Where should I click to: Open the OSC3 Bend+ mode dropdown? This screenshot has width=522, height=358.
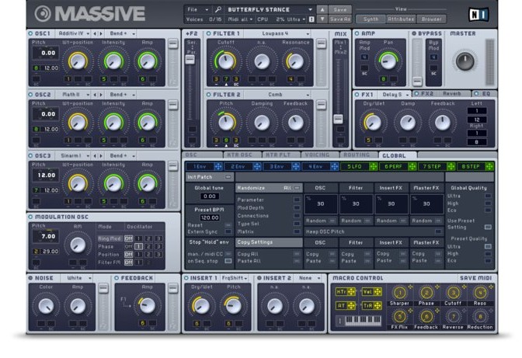click(122, 156)
